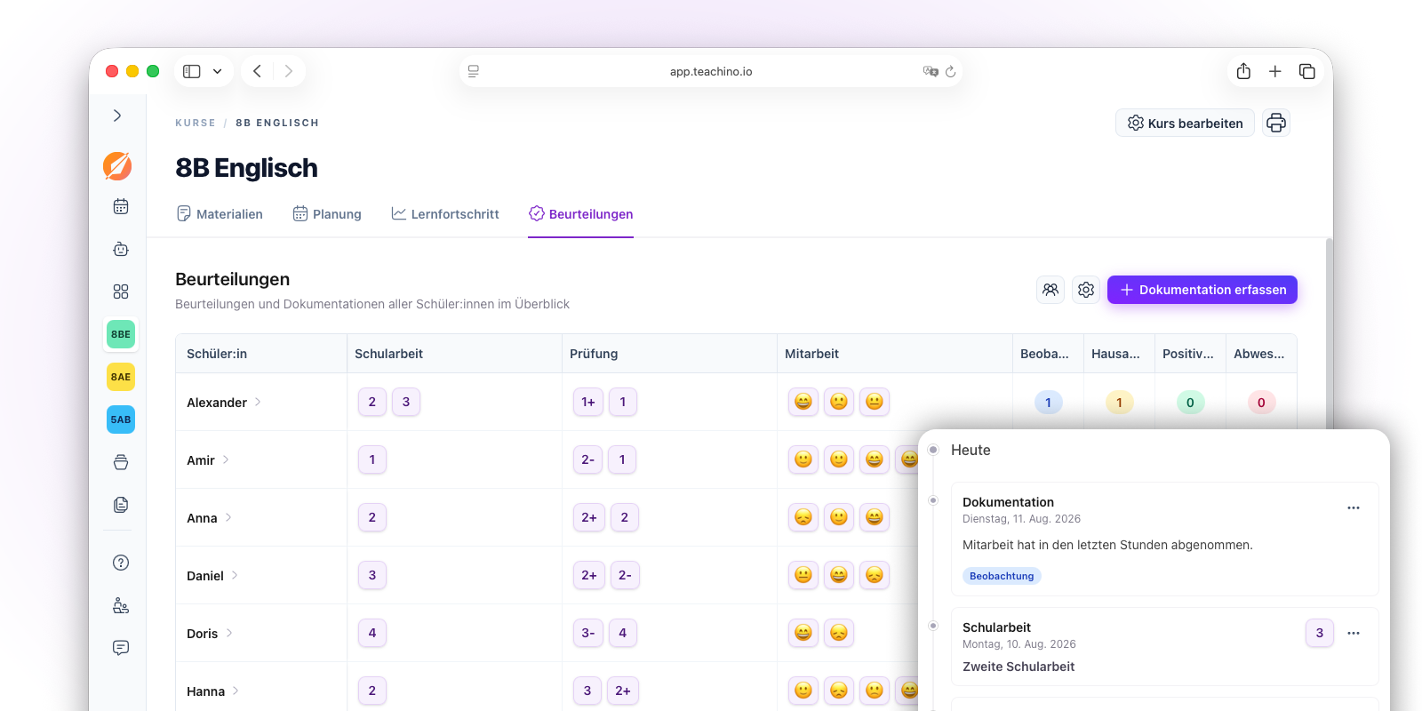Click the KURSE breadcrumb link
1422x711 pixels.
pos(196,123)
